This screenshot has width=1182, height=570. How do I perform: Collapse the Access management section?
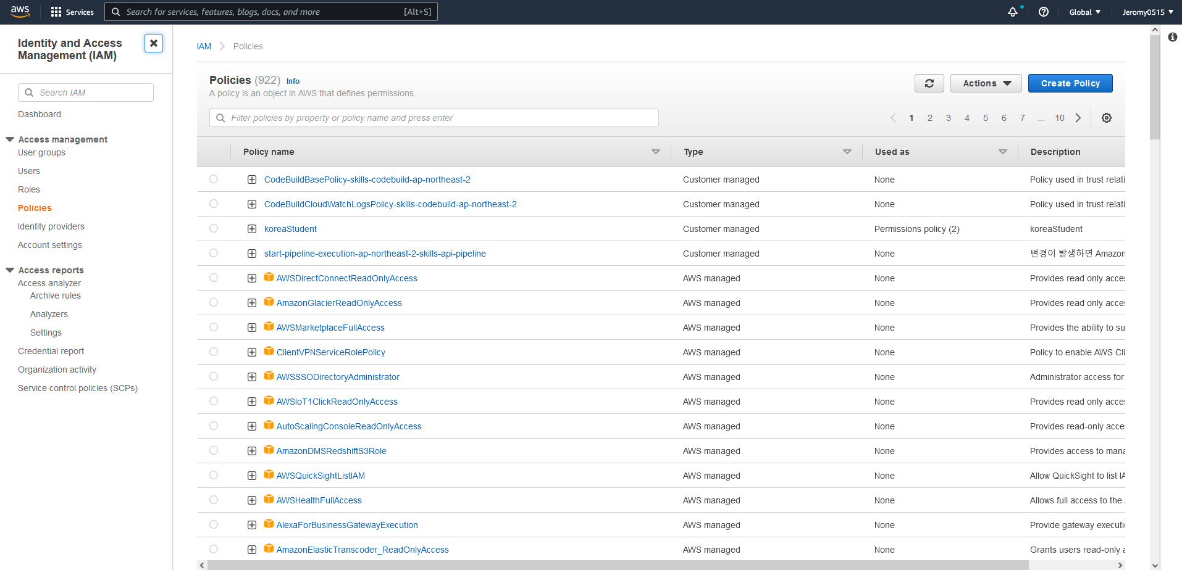[x=10, y=139]
